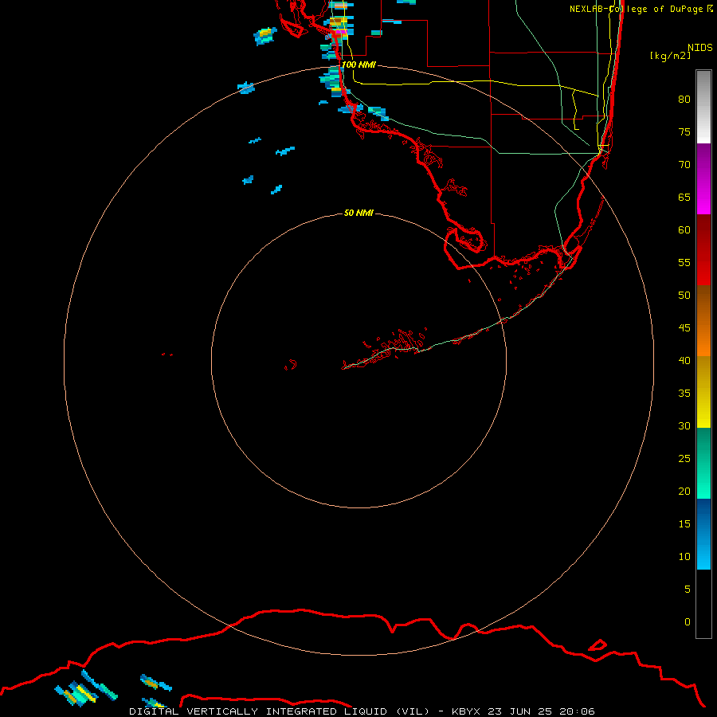Click the NEXLAB-College of DuPage credit text
Viewport: 717px width, 717px height.
[641, 9]
